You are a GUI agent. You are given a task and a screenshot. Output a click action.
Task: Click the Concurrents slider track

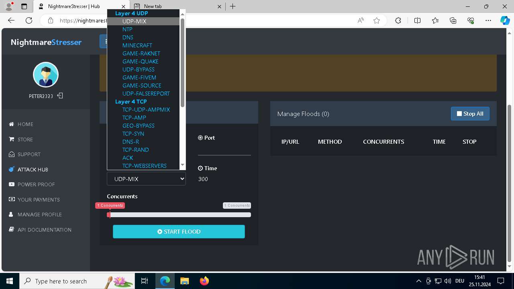(x=179, y=215)
